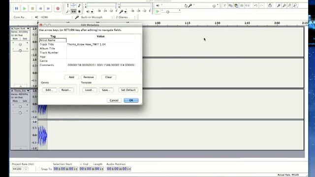Click the Trim audio icon
Viewport: 315px width, 177px height.
click(x=242, y=5)
